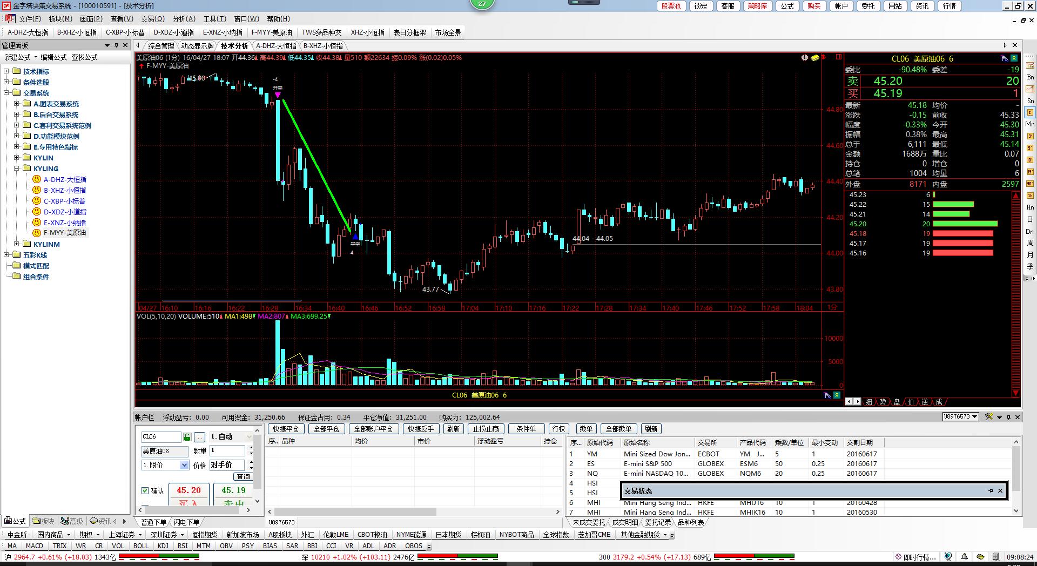Select the MACD indicator in the toolbar
The width and height of the screenshot is (1037, 566).
[x=34, y=545]
